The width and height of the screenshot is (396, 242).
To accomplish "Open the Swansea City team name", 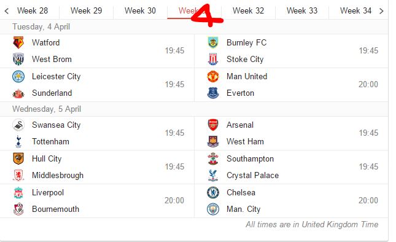I will pyautogui.click(x=56, y=125).
